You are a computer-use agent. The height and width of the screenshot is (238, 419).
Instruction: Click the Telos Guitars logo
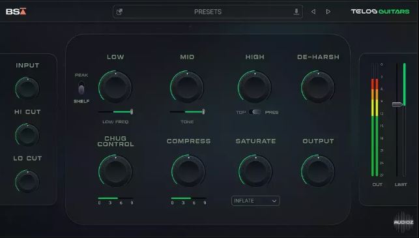tap(380, 12)
